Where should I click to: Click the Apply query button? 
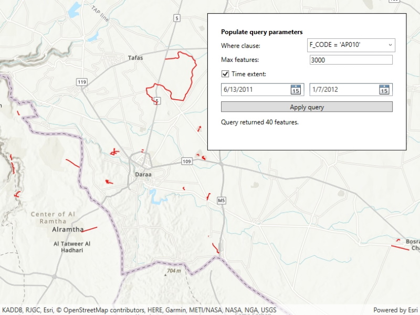pyautogui.click(x=307, y=107)
